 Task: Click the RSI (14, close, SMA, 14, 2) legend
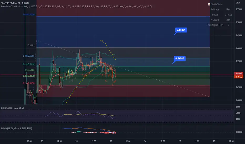[x=13, y=108]
